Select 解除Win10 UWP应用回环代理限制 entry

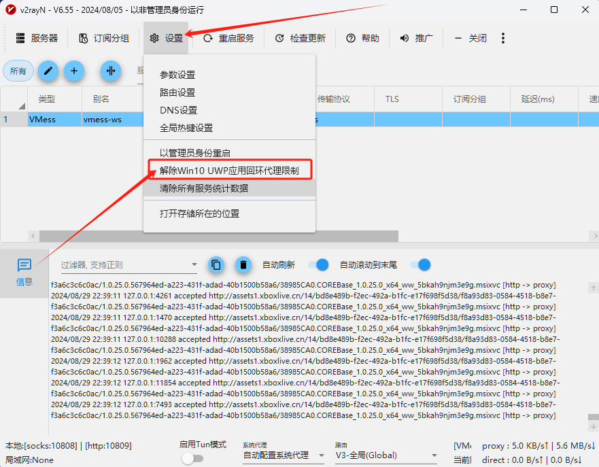point(229,171)
